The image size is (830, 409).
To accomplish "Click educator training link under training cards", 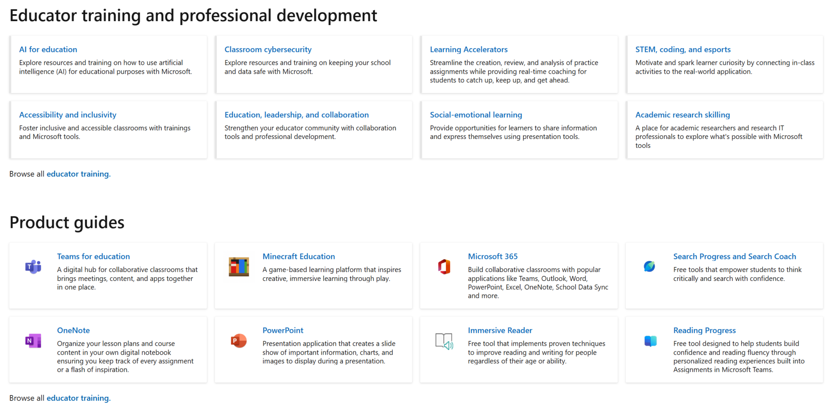I will tap(78, 174).
